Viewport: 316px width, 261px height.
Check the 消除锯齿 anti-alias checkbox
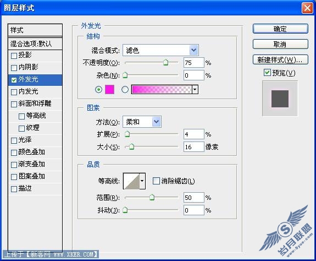click(x=156, y=181)
